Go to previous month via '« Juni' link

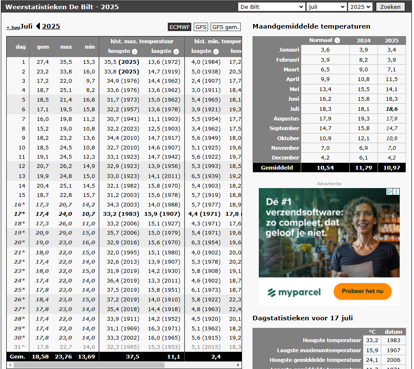[13, 27]
